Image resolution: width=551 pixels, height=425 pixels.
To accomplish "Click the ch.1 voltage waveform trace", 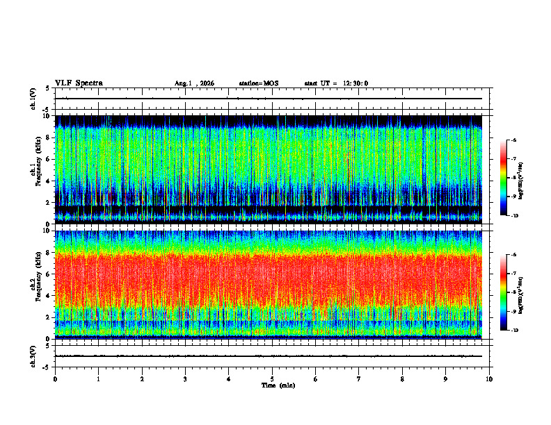I will [268, 99].
